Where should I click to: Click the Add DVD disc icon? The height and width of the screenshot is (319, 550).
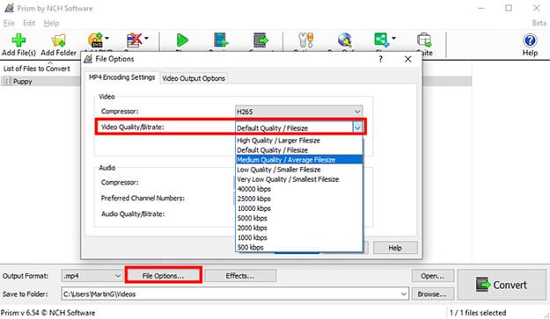point(95,40)
